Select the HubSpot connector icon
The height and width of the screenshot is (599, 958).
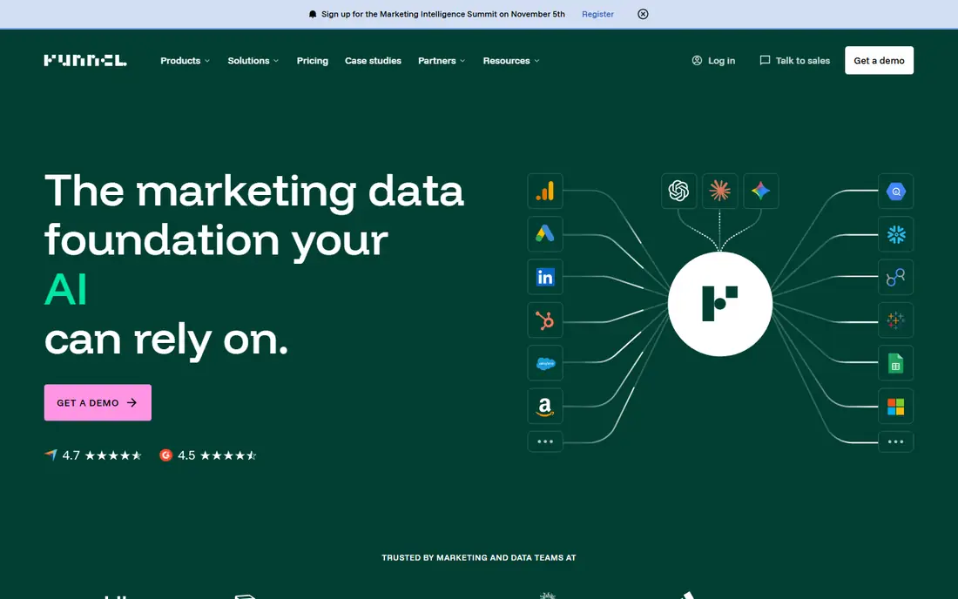[x=545, y=320]
